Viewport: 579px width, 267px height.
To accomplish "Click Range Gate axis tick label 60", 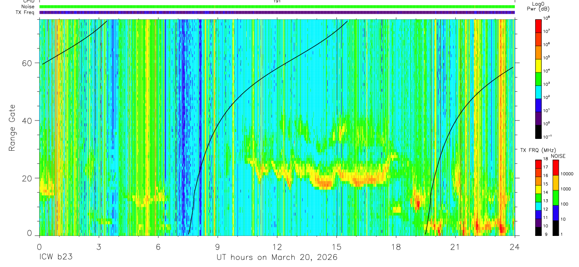I will (x=27, y=63).
